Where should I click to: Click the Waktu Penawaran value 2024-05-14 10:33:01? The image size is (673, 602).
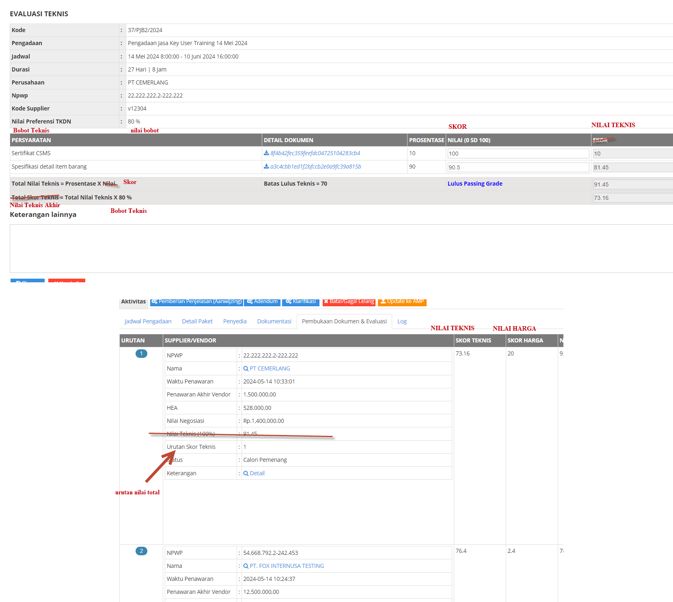click(x=269, y=381)
